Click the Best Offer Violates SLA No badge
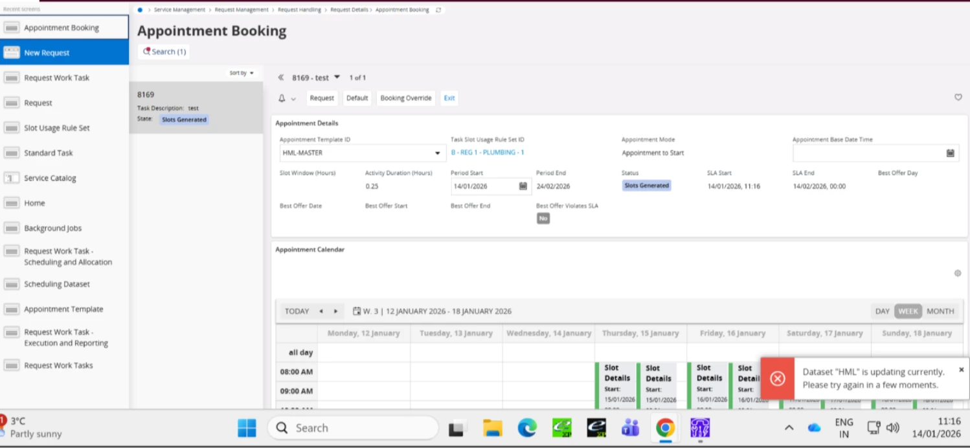The image size is (970, 448). click(x=543, y=219)
